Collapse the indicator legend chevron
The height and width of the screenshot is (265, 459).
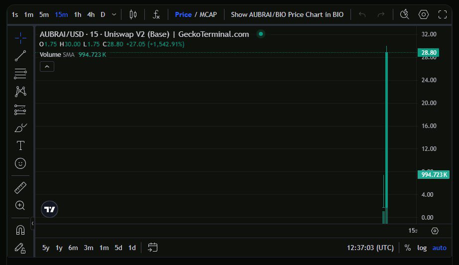[x=47, y=66]
